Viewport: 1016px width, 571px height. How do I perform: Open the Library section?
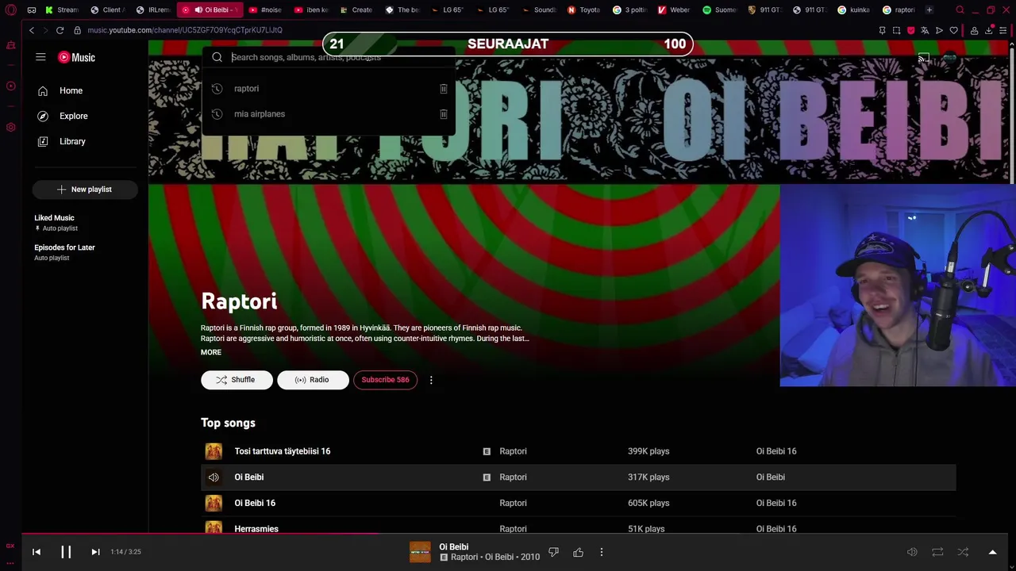click(85, 141)
